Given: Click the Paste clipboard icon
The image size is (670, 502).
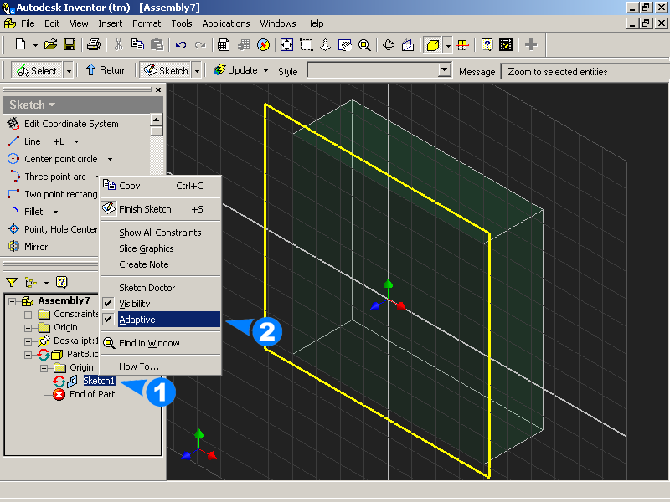Looking at the screenshot, I should click(157, 44).
